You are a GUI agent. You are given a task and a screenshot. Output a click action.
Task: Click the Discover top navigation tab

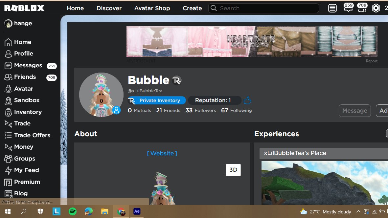109,8
